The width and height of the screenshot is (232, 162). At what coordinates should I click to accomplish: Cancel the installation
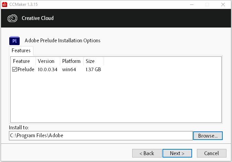(211, 153)
